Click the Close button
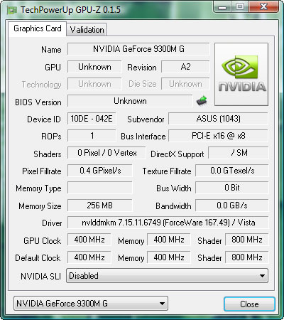284x320 pixels. pos(249,304)
